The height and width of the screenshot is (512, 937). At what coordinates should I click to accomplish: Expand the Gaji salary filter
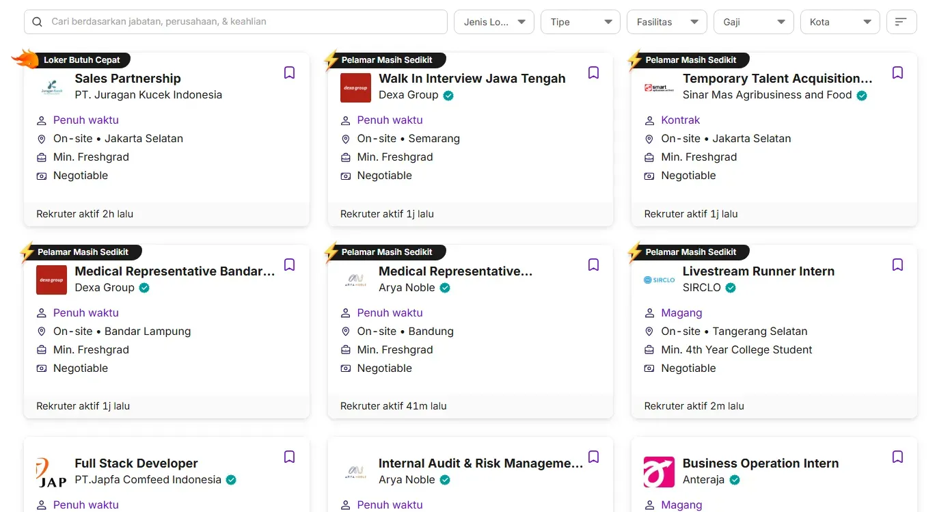pyautogui.click(x=753, y=22)
